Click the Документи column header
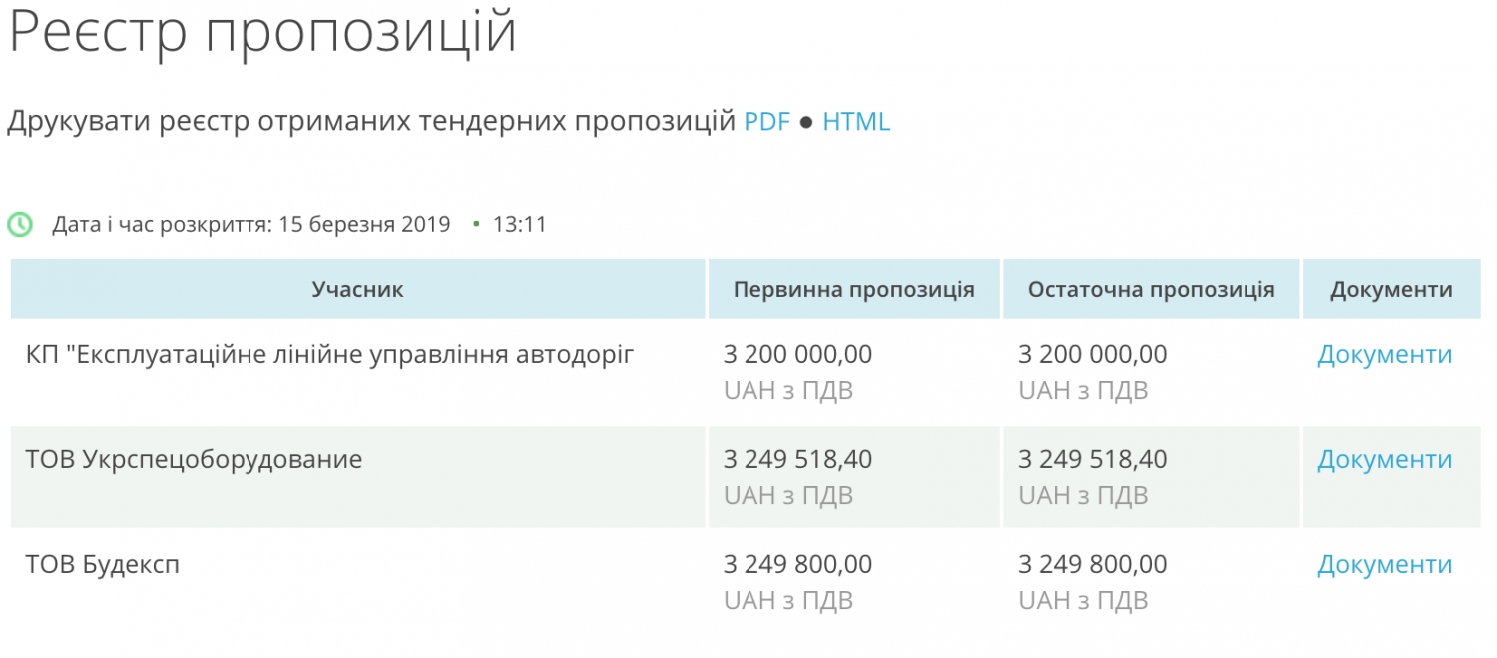Screen dimensions: 1497x658 click(x=1391, y=290)
